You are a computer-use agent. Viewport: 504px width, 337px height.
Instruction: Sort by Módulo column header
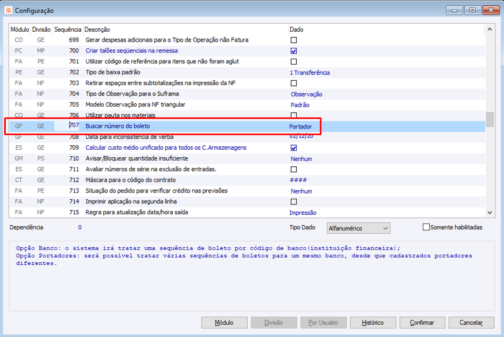coord(20,29)
